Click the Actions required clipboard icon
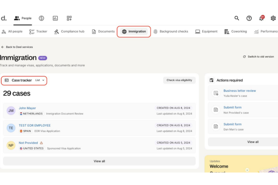Image resolution: width=278 pixels, height=185 pixels. pos(211,80)
